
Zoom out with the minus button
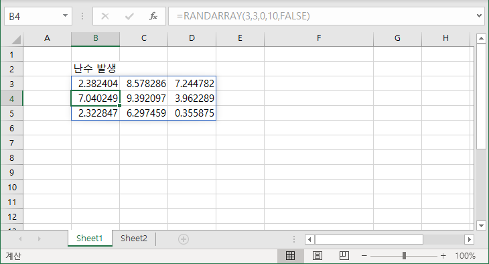(364, 256)
